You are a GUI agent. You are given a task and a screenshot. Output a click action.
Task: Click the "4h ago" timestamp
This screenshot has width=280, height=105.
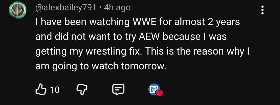[117, 8]
